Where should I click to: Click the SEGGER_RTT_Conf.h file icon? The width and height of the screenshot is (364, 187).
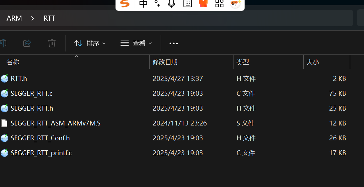[x=4, y=138]
